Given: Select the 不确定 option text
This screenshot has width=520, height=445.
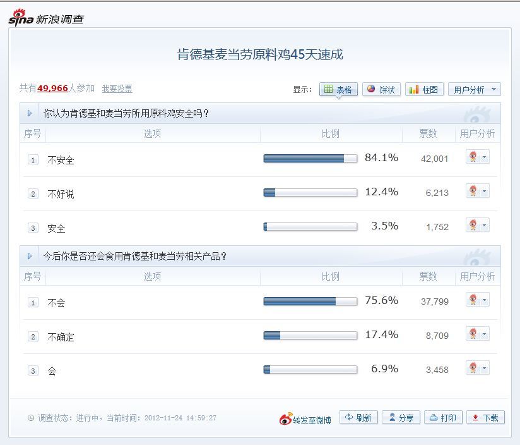Looking at the screenshot, I should 61,337.
